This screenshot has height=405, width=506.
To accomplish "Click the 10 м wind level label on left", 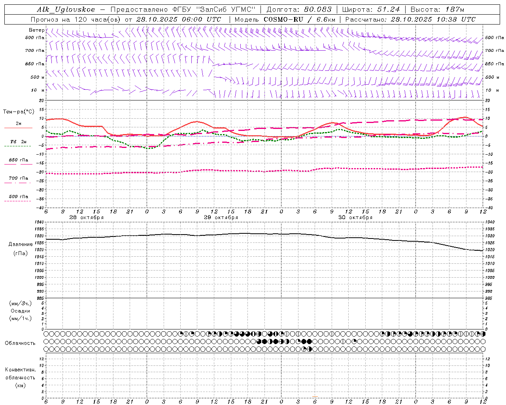I will click(38, 90).
